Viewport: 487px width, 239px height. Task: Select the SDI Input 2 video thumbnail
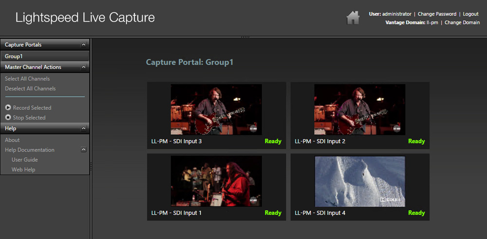point(360,109)
